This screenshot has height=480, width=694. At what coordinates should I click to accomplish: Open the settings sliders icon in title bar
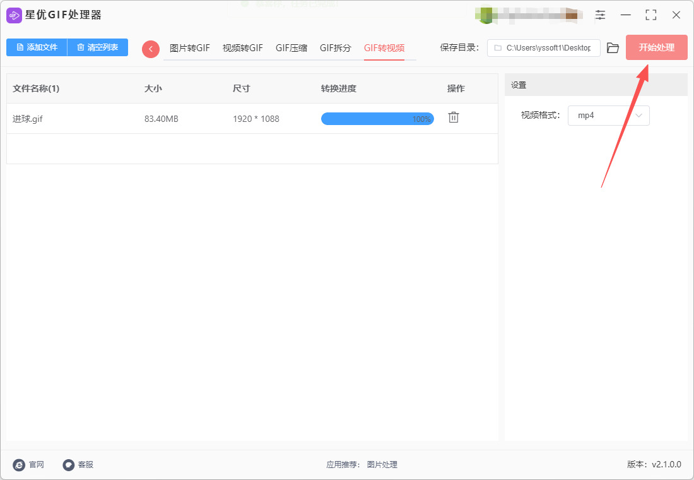point(600,15)
